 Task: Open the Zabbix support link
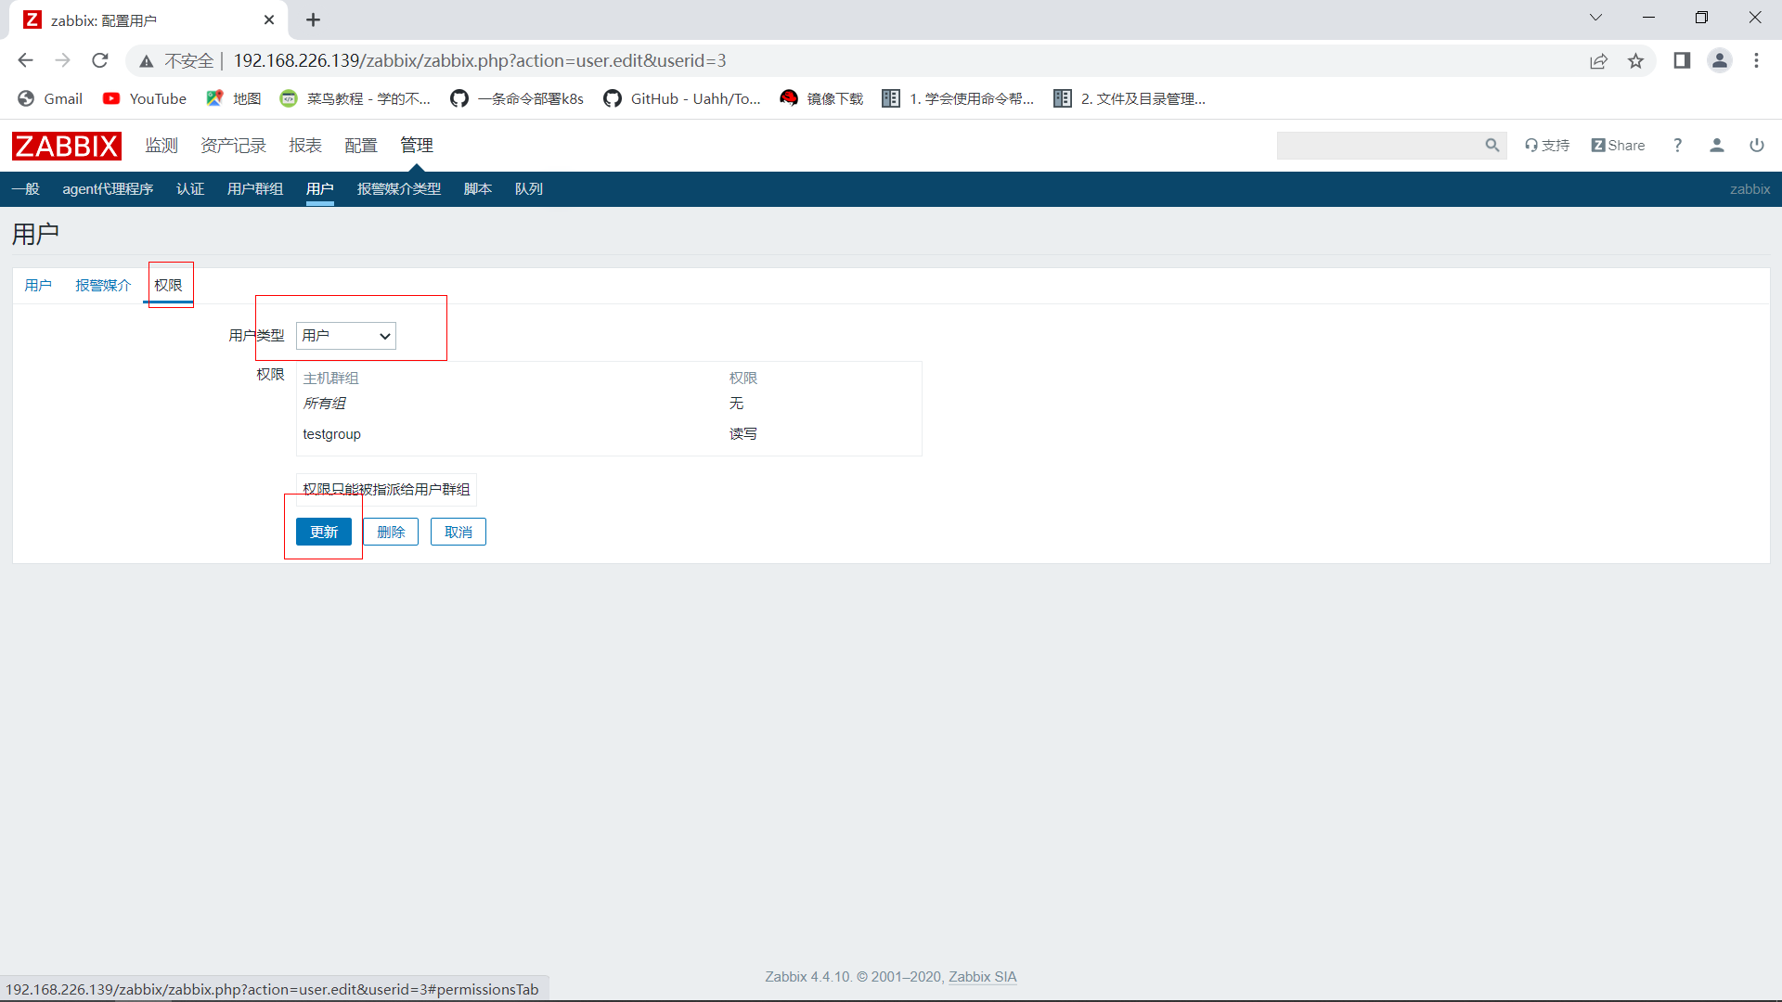[x=1546, y=146]
